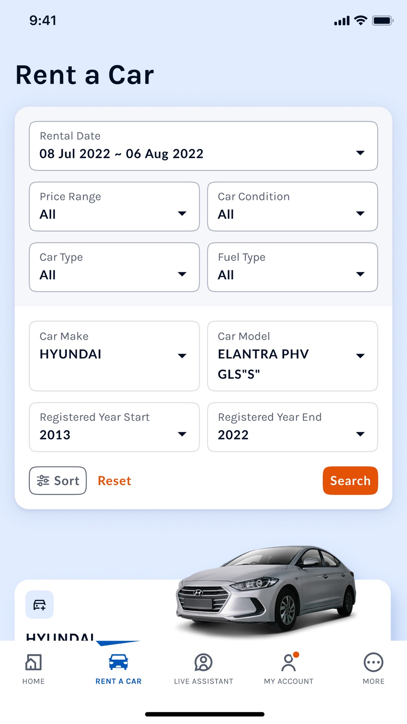Open Car Model ELANTRA PHV dropdown
Screen dimensions: 407x724
click(292, 356)
